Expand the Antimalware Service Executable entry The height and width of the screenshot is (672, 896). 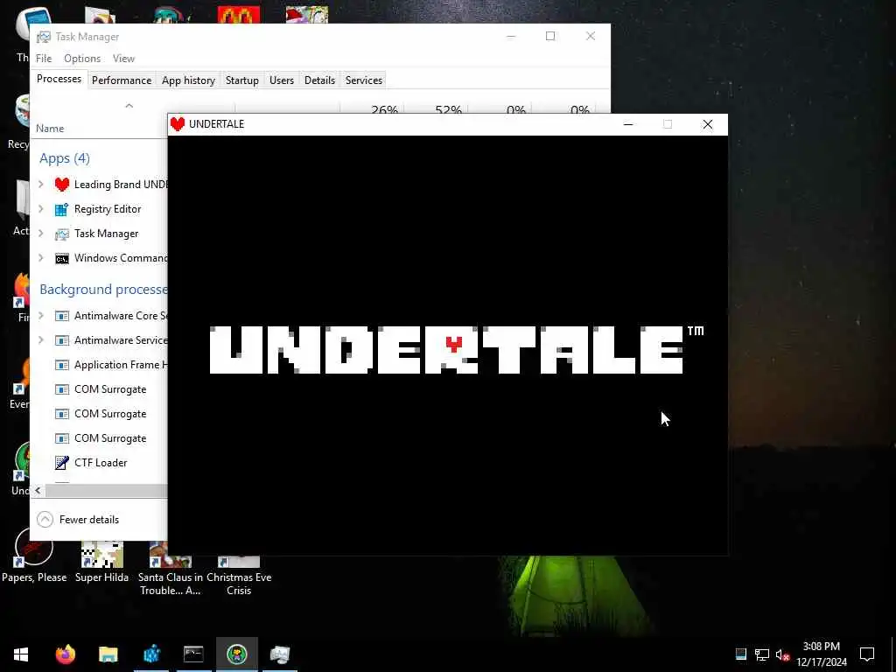click(41, 340)
